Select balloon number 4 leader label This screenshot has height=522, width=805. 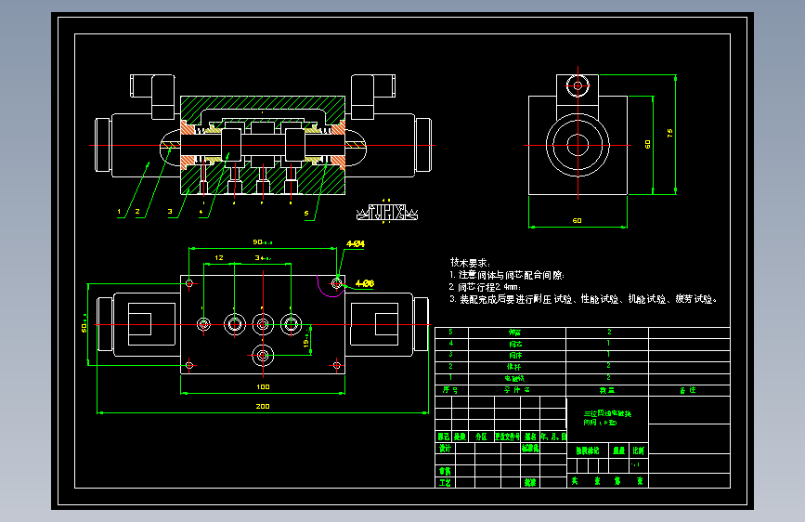click(x=201, y=212)
